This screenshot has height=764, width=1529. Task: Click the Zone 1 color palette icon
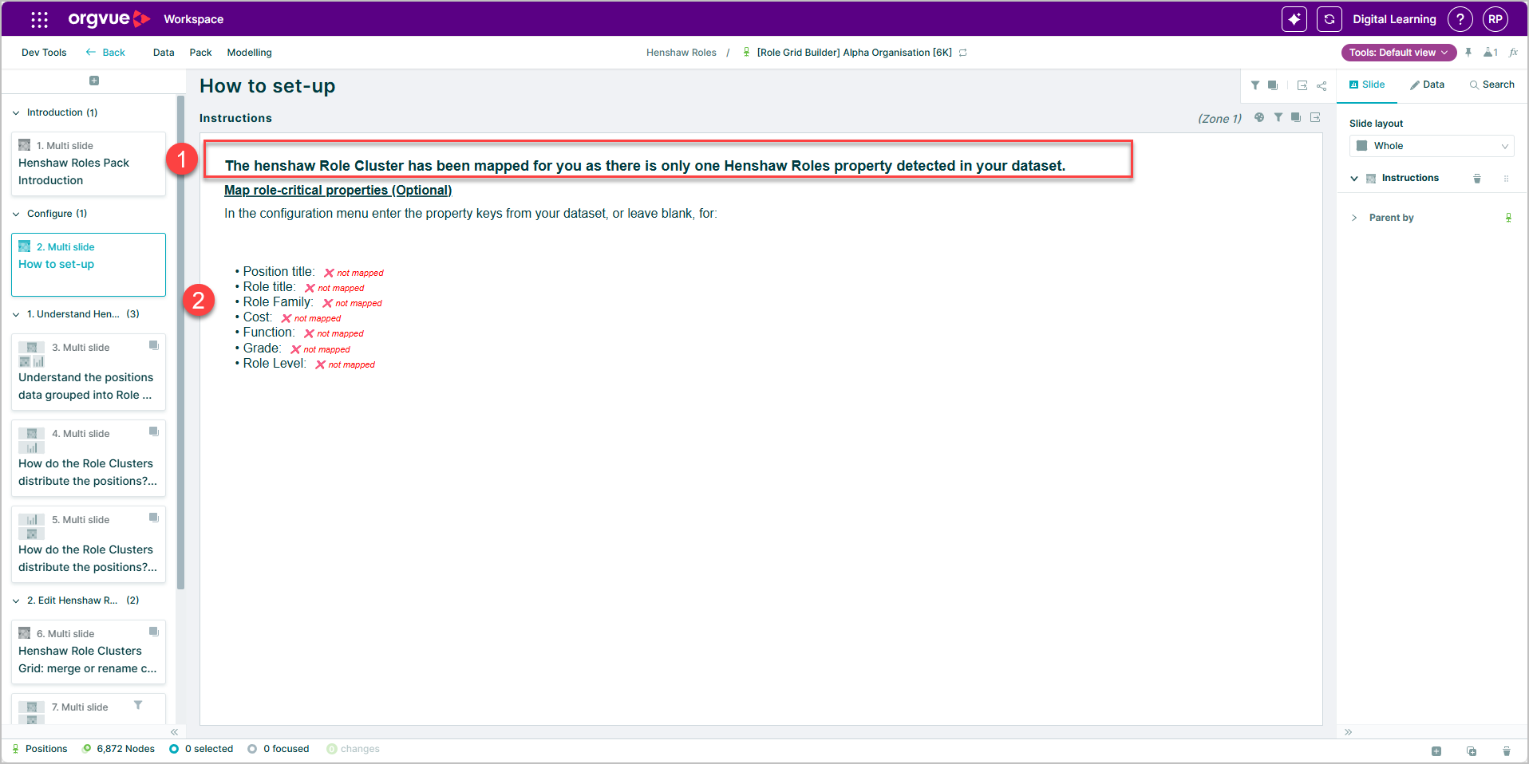(1259, 117)
